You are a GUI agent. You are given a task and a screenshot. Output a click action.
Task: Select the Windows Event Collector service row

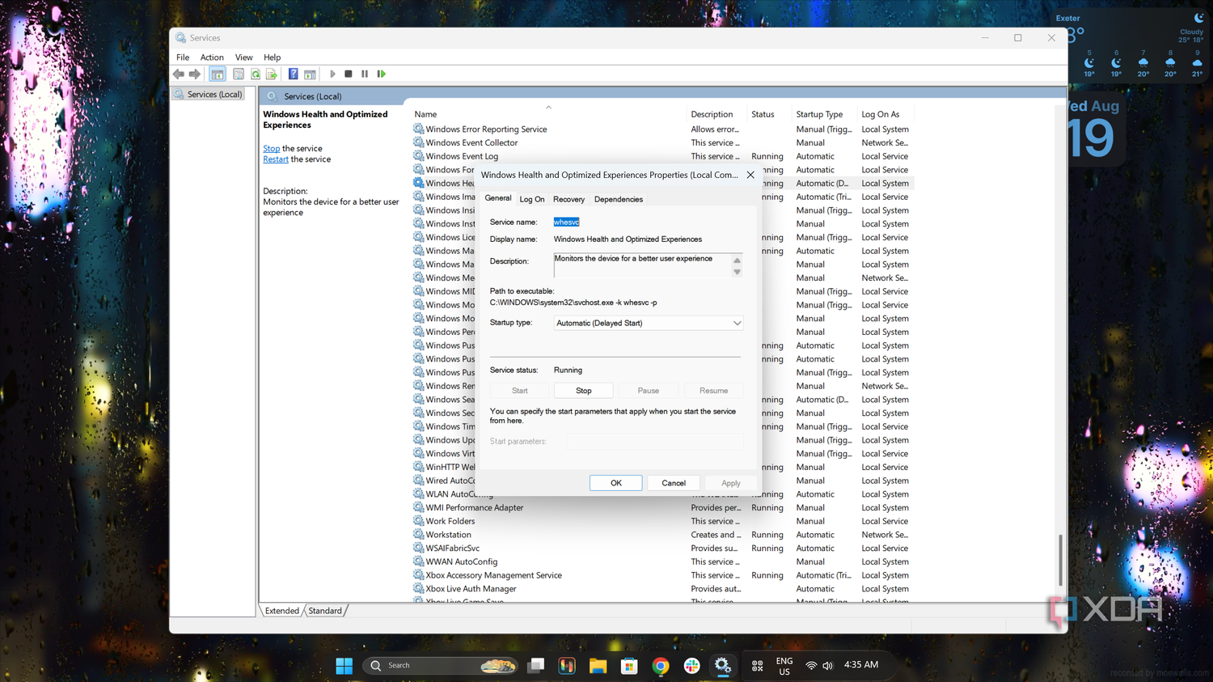(662, 143)
